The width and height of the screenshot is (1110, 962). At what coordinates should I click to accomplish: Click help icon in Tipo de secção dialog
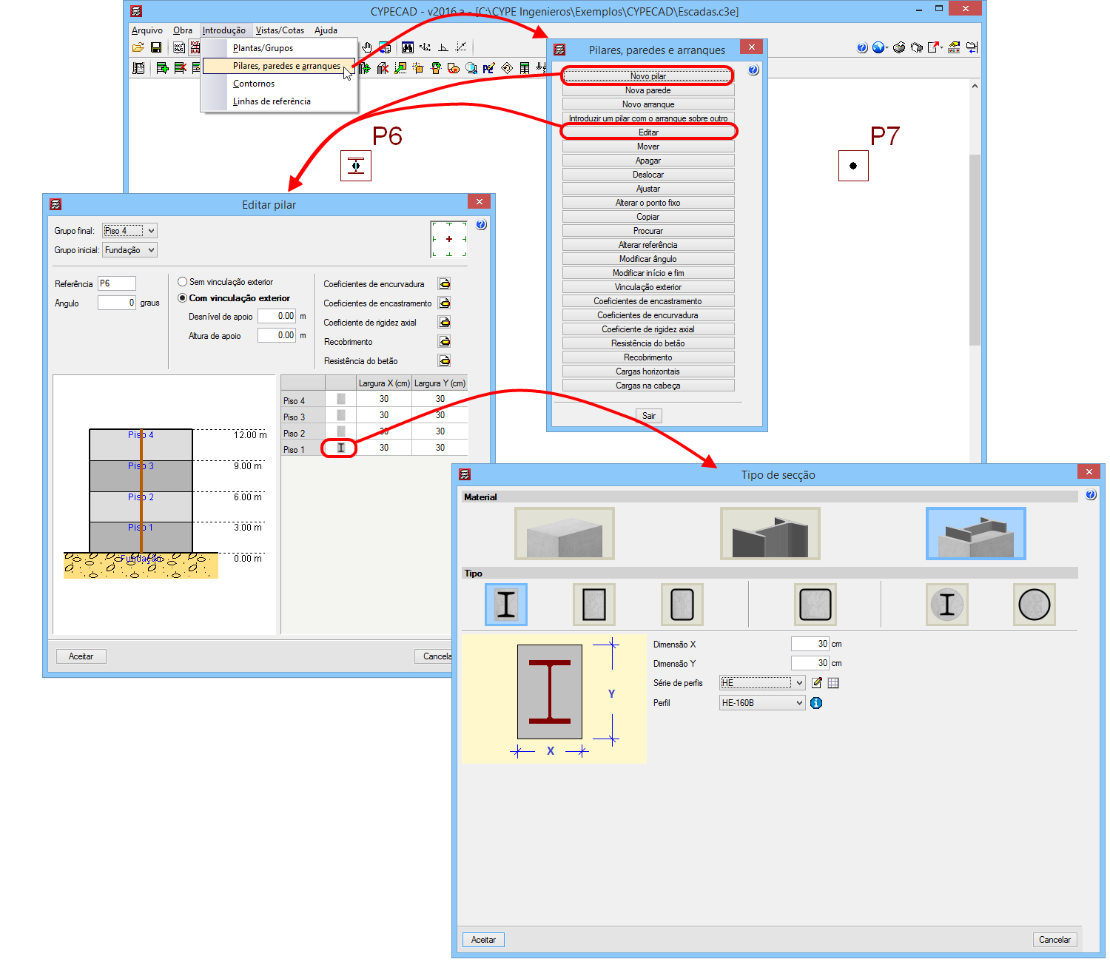point(1091,495)
